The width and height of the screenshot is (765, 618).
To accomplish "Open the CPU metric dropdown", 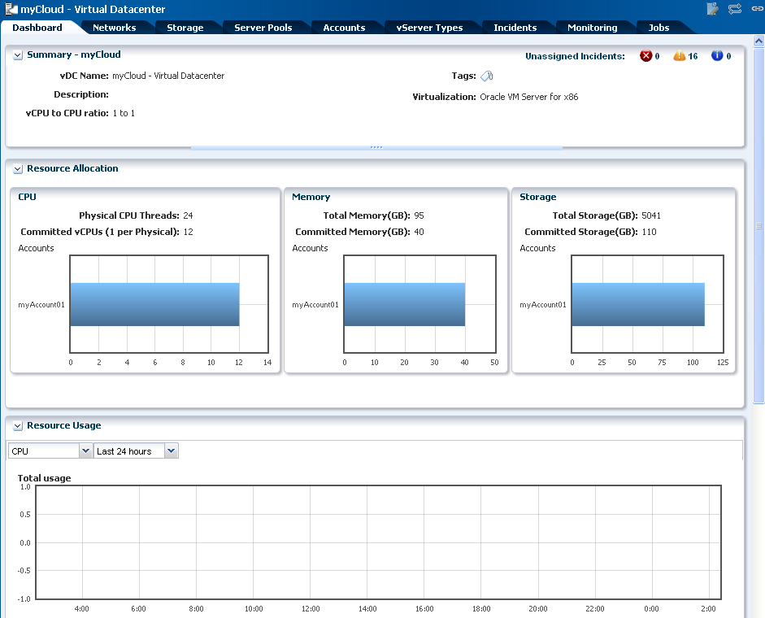I will (x=85, y=450).
